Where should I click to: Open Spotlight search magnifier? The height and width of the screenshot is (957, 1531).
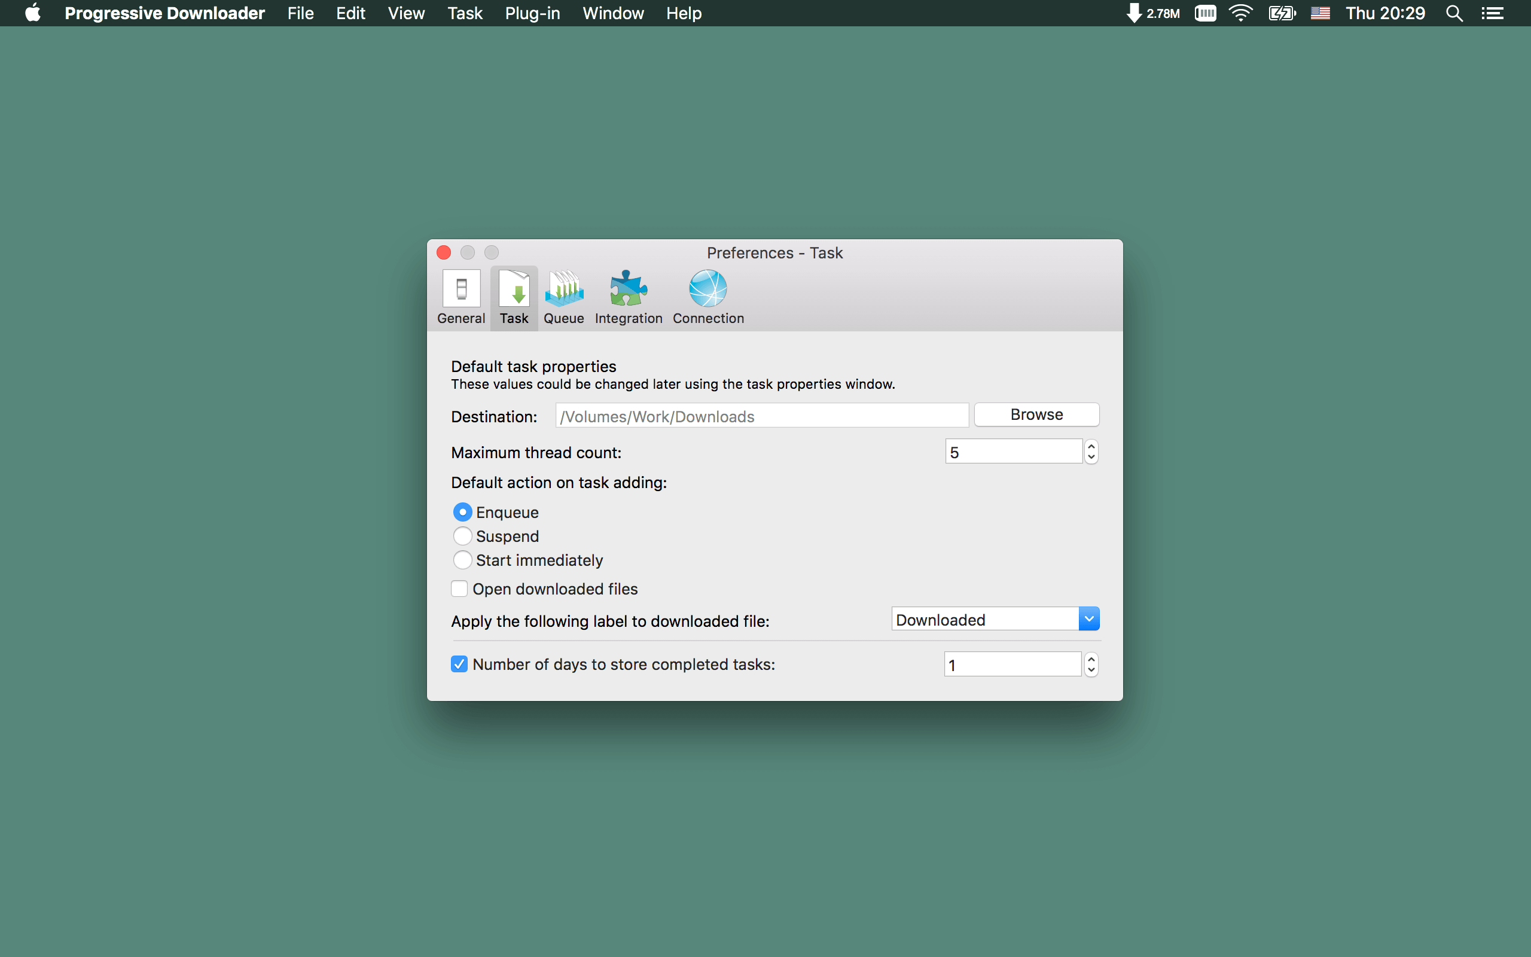(1454, 13)
